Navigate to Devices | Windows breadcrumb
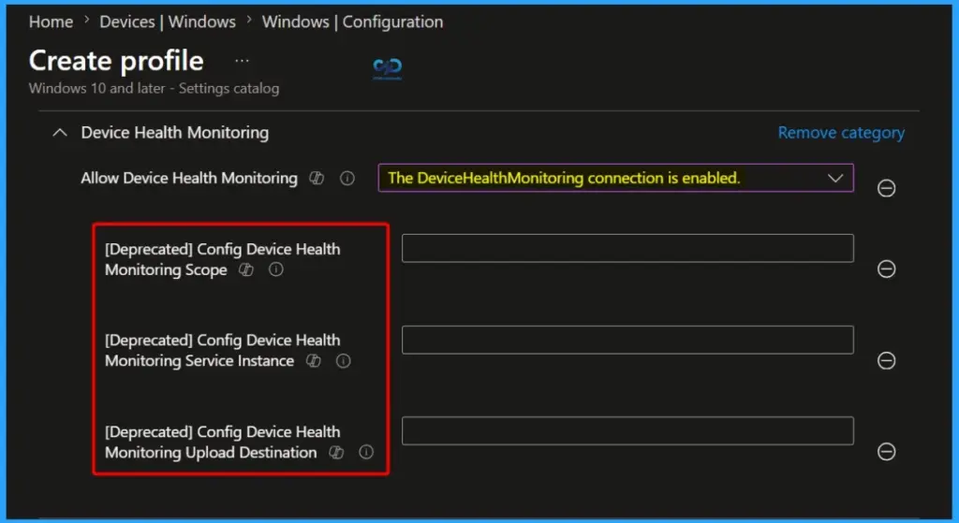 pyautogui.click(x=168, y=22)
